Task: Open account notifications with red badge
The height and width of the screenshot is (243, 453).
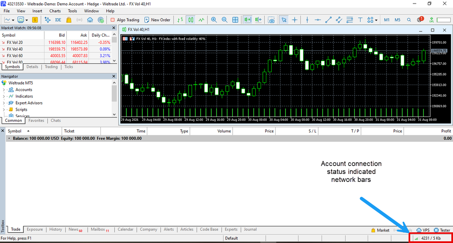Action: tap(420, 19)
